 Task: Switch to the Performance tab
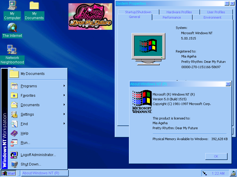pos(172,17)
